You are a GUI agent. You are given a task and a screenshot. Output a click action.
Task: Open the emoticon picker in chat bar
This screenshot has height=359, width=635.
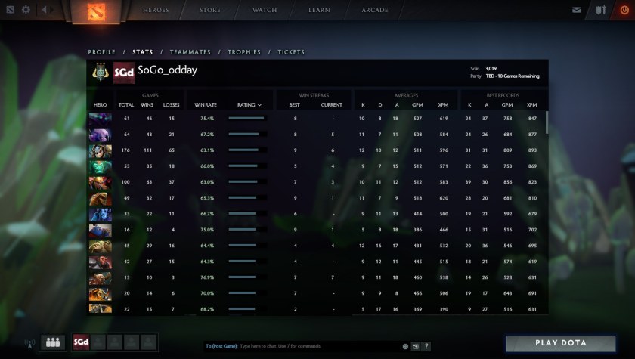click(x=405, y=346)
